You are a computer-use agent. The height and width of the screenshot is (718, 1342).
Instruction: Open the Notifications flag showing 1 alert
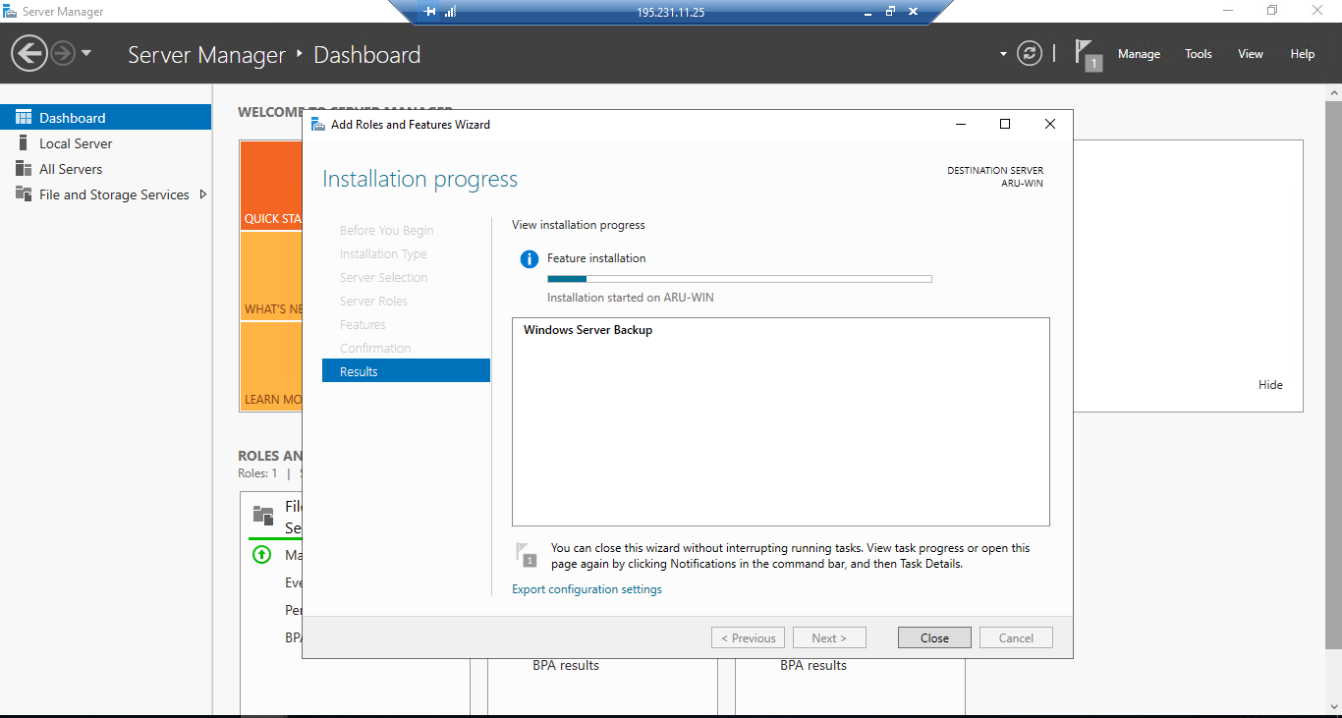pos(1087,53)
